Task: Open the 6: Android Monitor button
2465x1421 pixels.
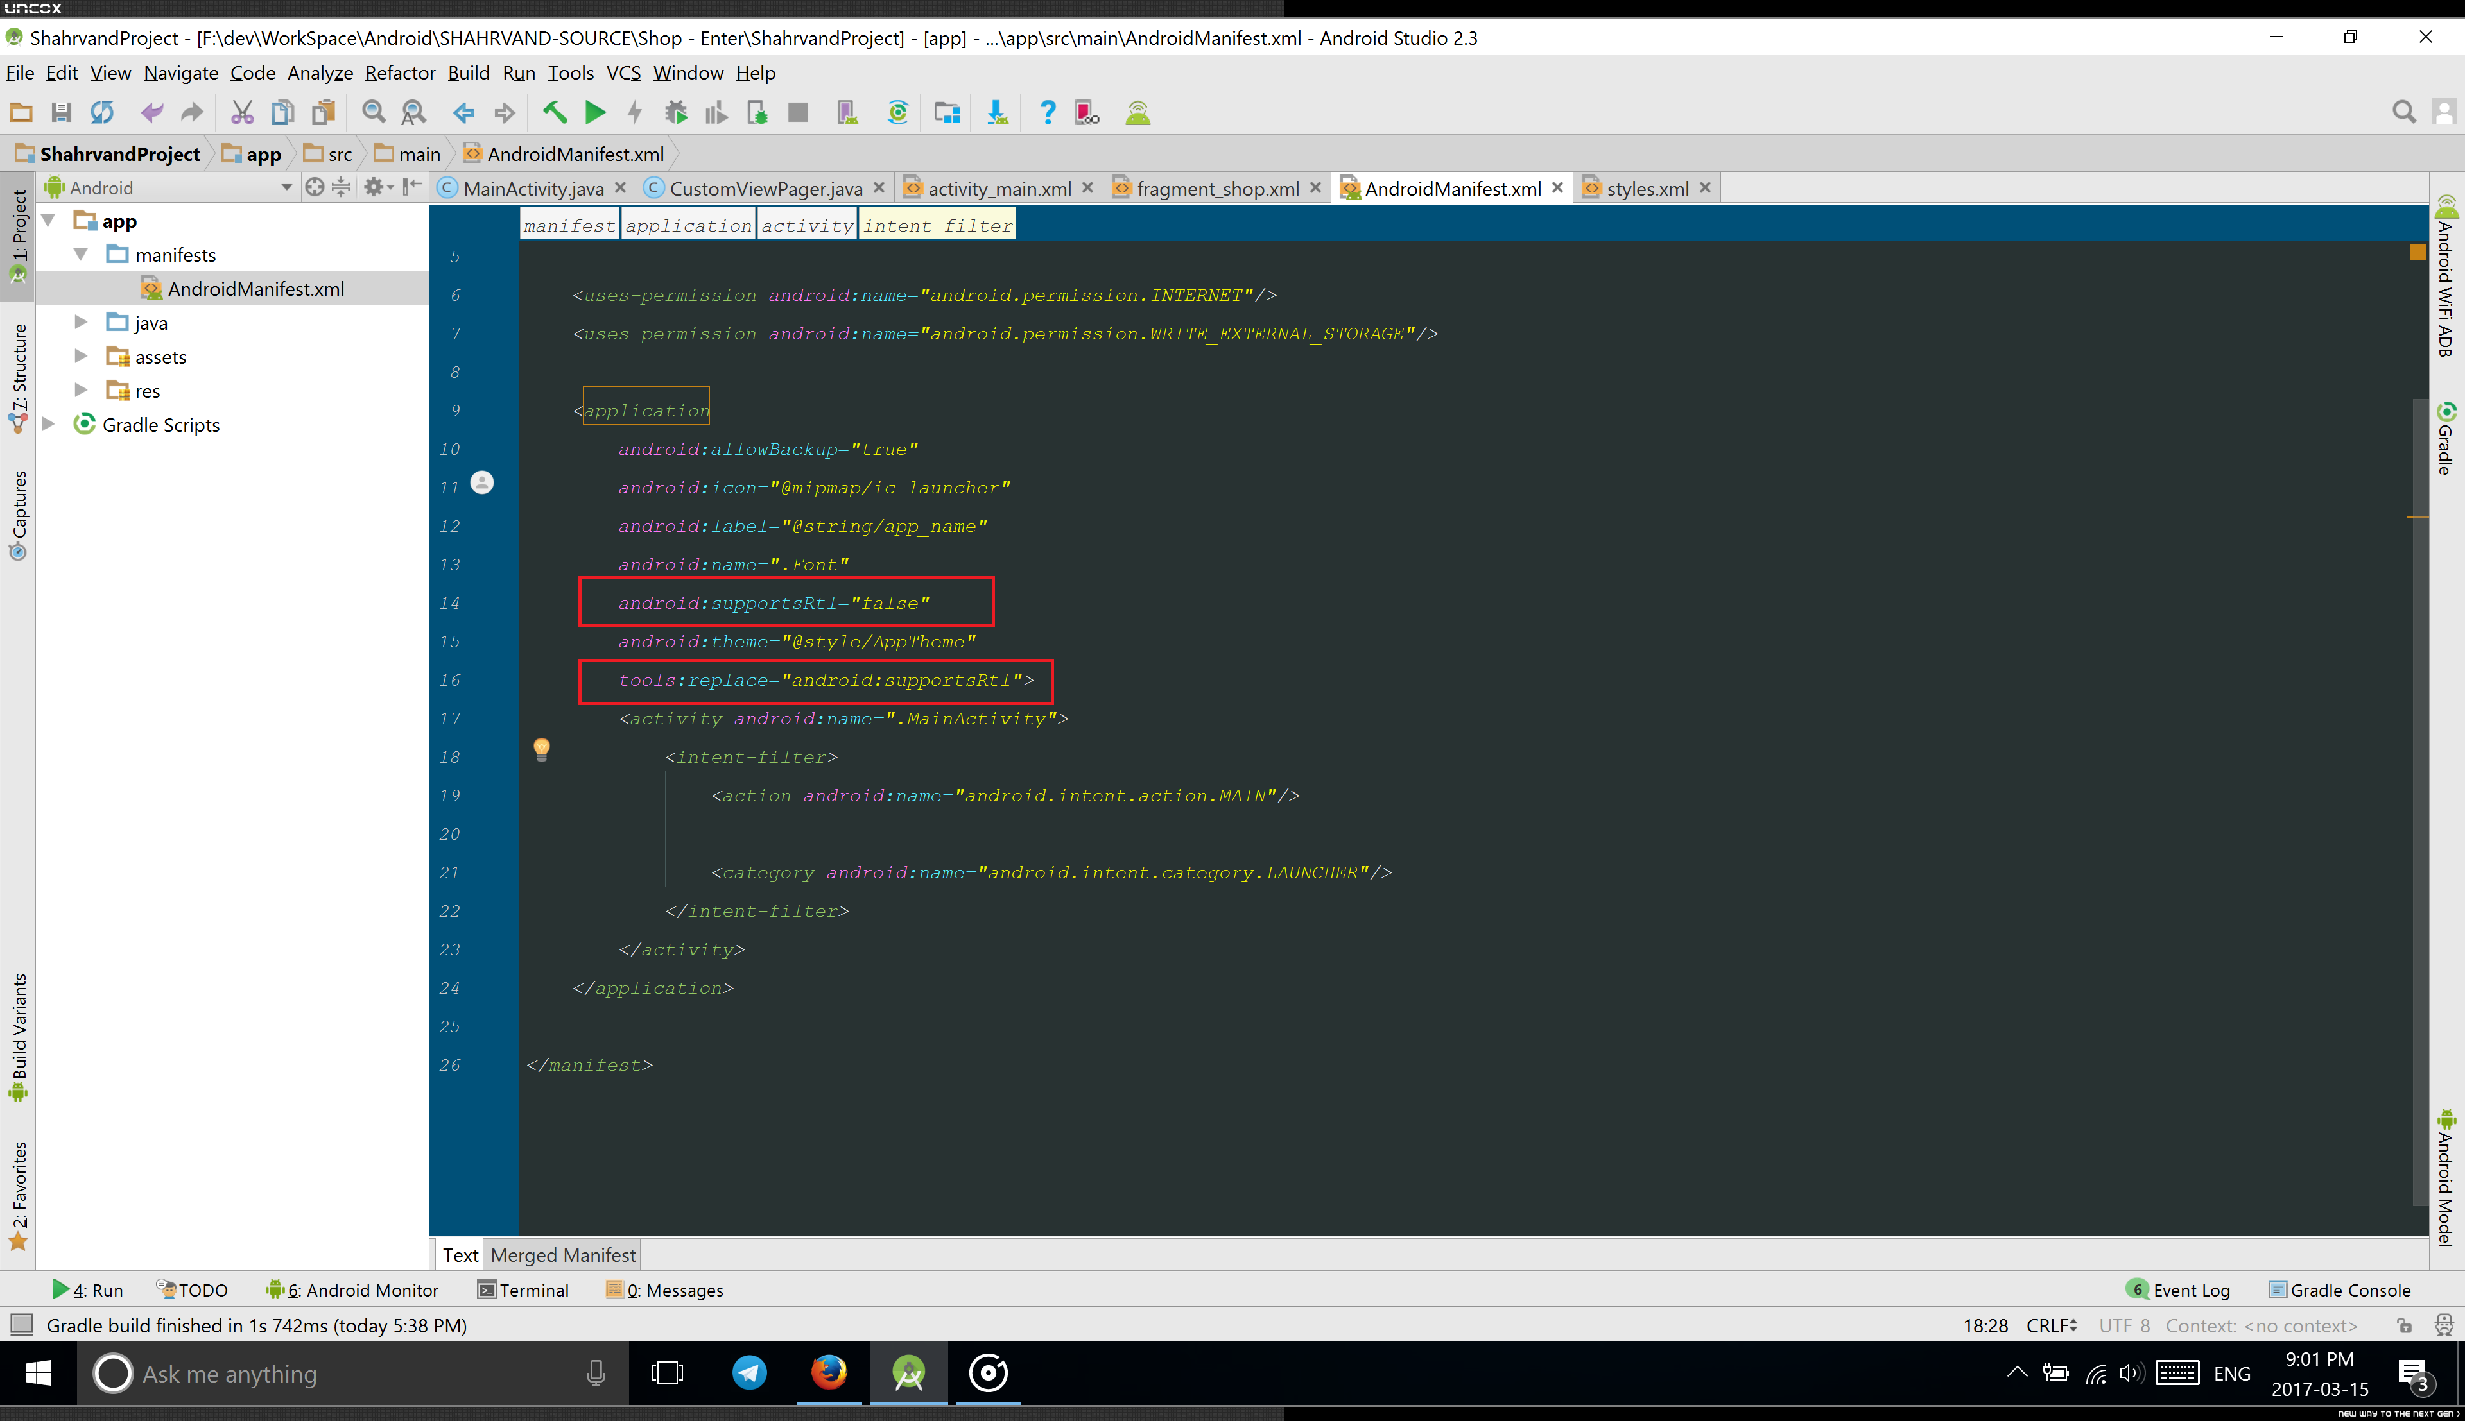Action: [352, 1290]
